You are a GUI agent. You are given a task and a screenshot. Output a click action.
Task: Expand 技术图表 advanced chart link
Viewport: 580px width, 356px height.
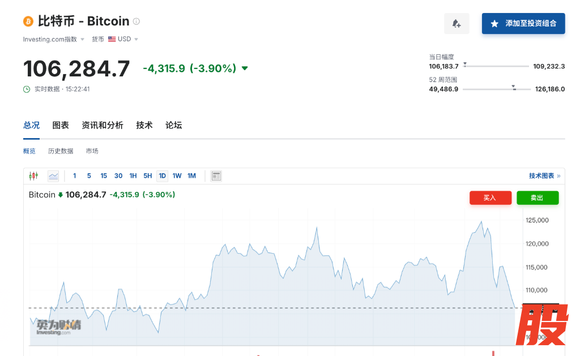pos(544,176)
